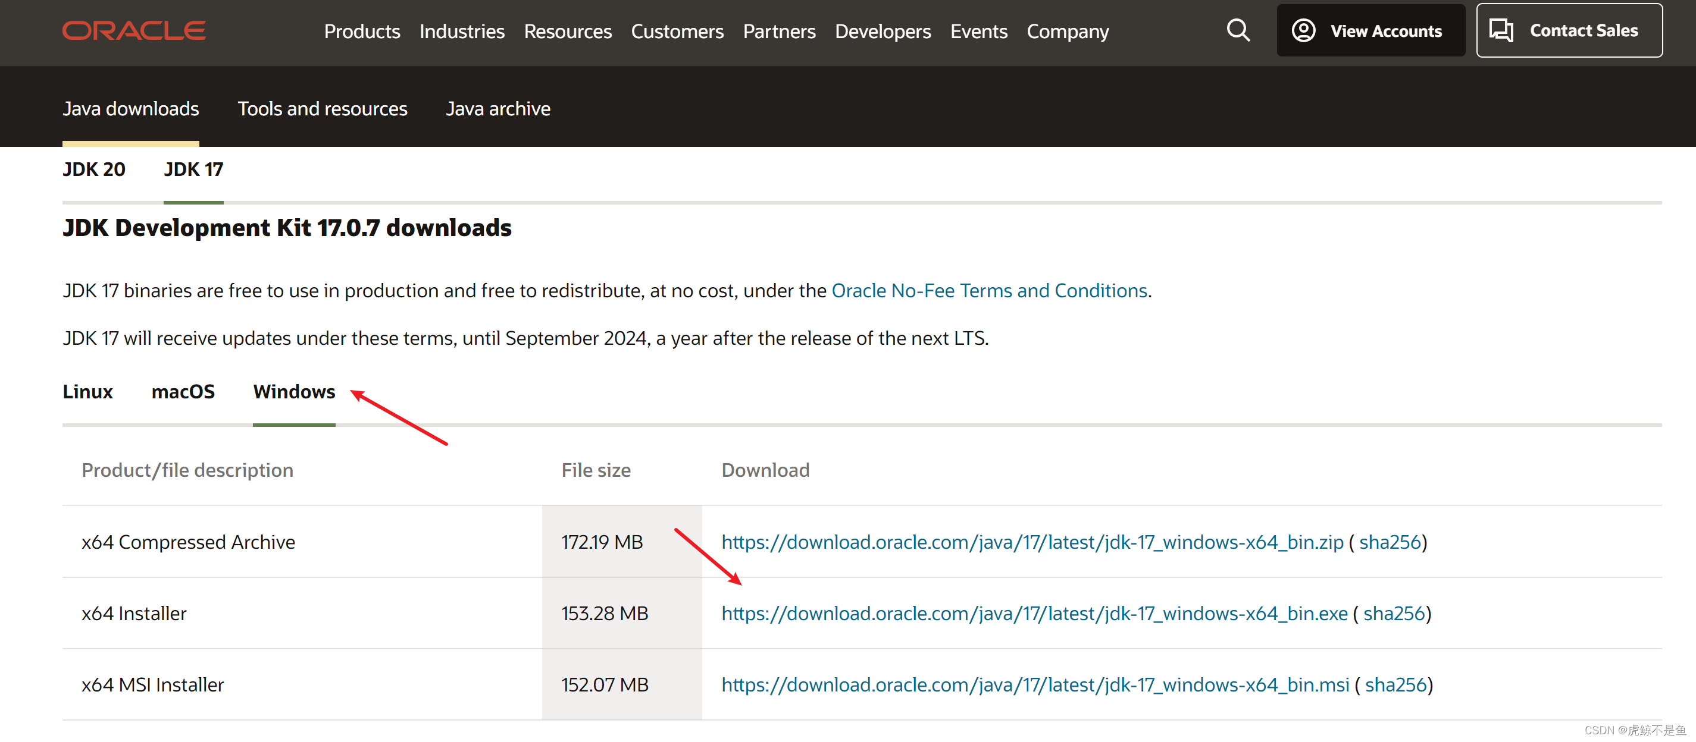The image size is (1696, 742).
Task: Click the Oracle logo
Action: point(134,31)
